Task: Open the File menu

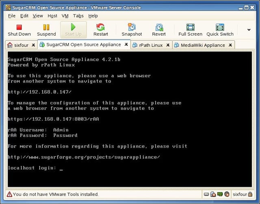Action: (x=12, y=16)
